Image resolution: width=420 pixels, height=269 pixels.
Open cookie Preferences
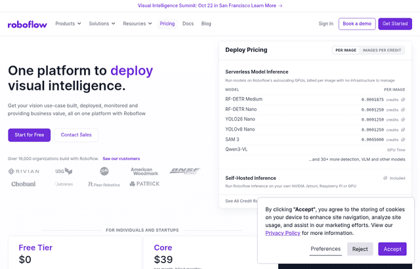[325, 249]
